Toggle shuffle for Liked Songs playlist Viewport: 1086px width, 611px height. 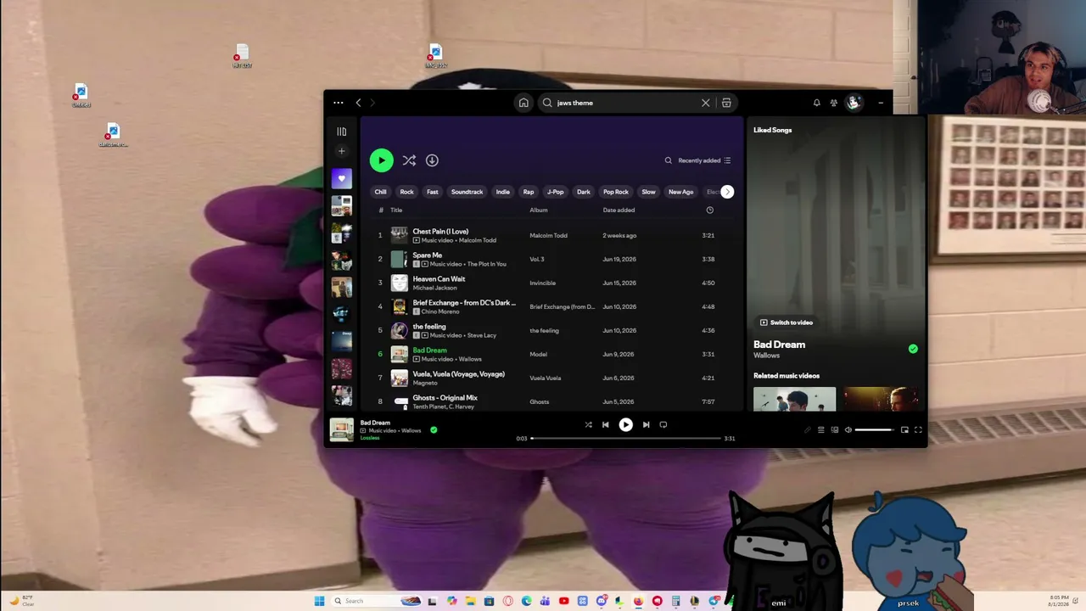pyautogui.click(x=409, y=160)
